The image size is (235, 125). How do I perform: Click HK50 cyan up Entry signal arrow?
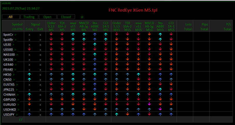pyautogui.click(x=29, y=74)
